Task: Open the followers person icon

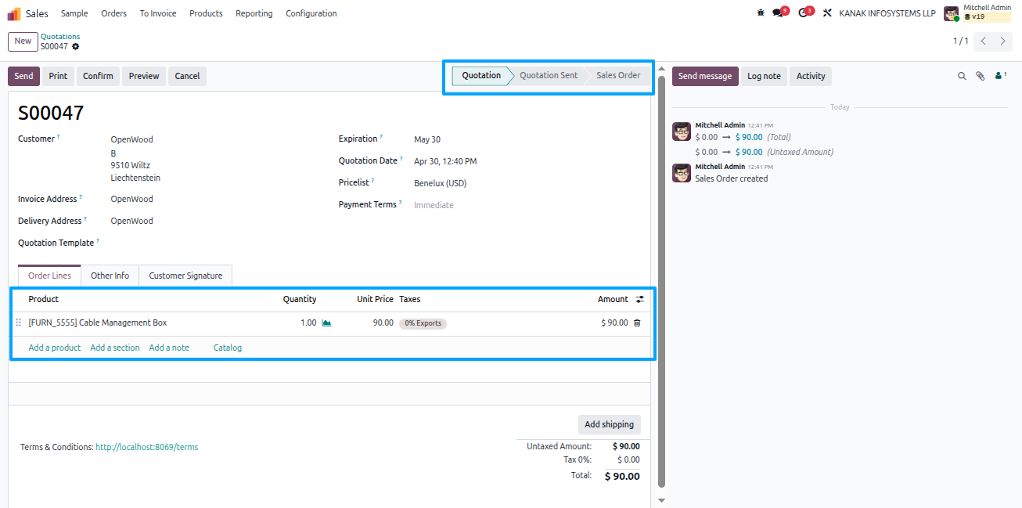Action: 999,76
